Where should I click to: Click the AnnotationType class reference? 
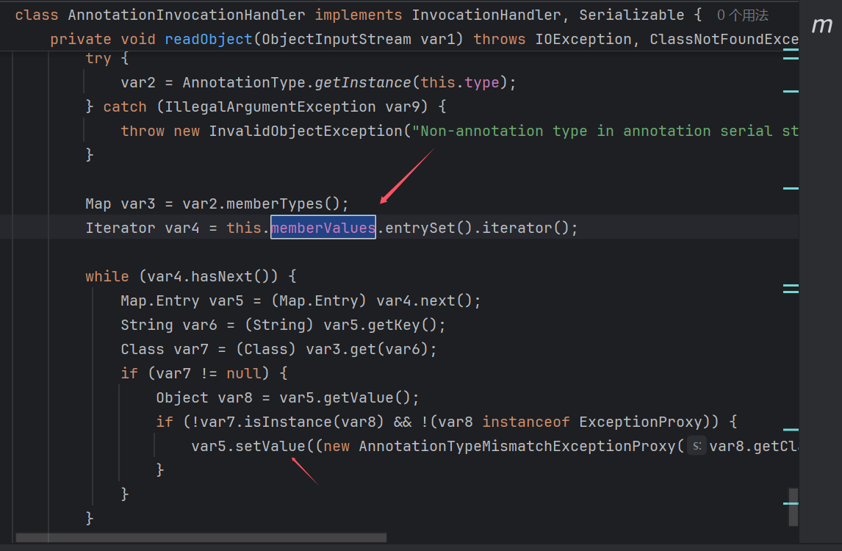click(x=244, y=82)
